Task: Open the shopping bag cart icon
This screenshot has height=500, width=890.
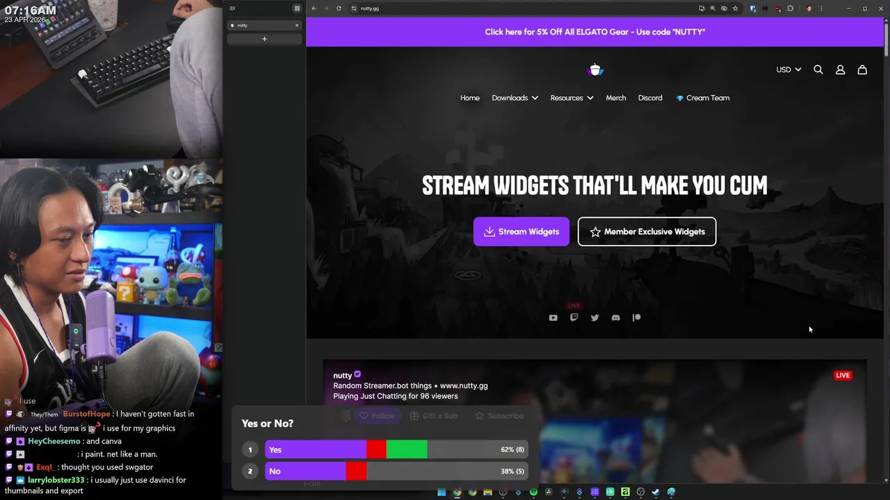Action: click(x=862, y=69)
